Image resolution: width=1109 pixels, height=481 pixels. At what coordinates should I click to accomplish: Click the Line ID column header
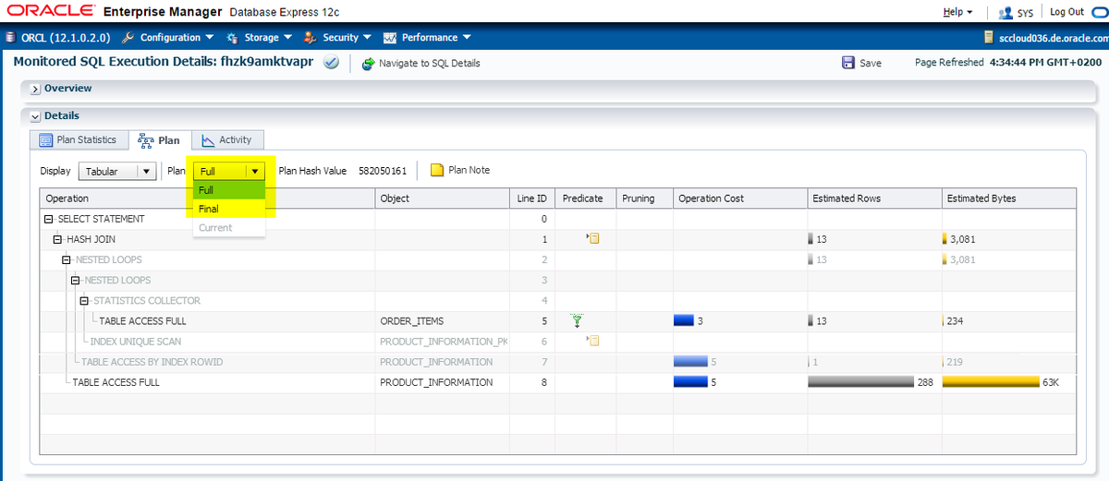531,198
